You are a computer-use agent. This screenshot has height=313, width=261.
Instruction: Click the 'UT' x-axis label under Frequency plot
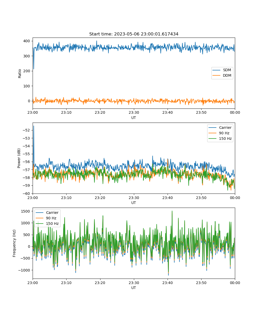(134, 288)
